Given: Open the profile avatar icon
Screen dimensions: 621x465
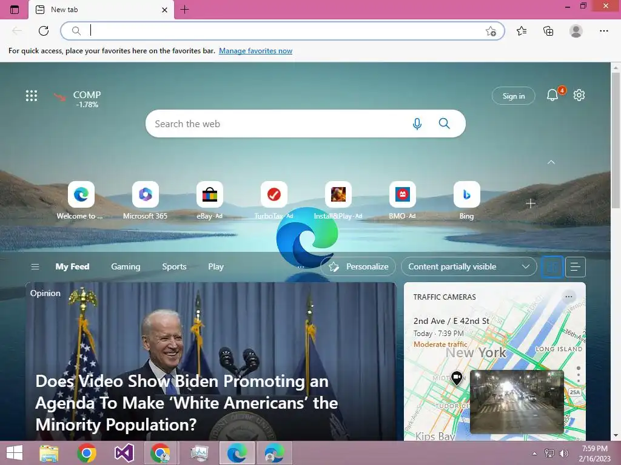Looking at the screenshot, I should [x=576, y=30].
